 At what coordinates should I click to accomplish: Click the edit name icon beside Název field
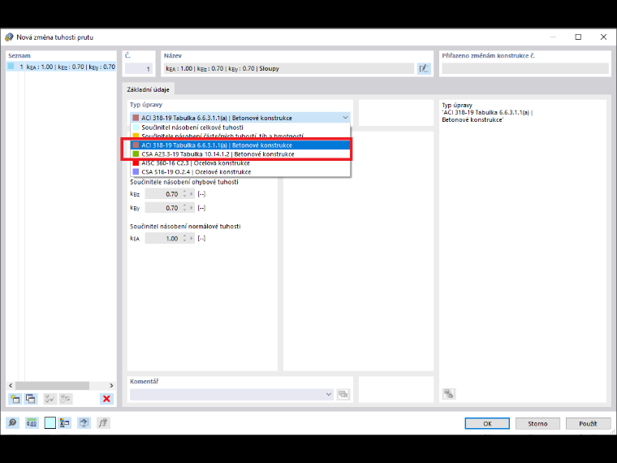[x=424, y=68]
